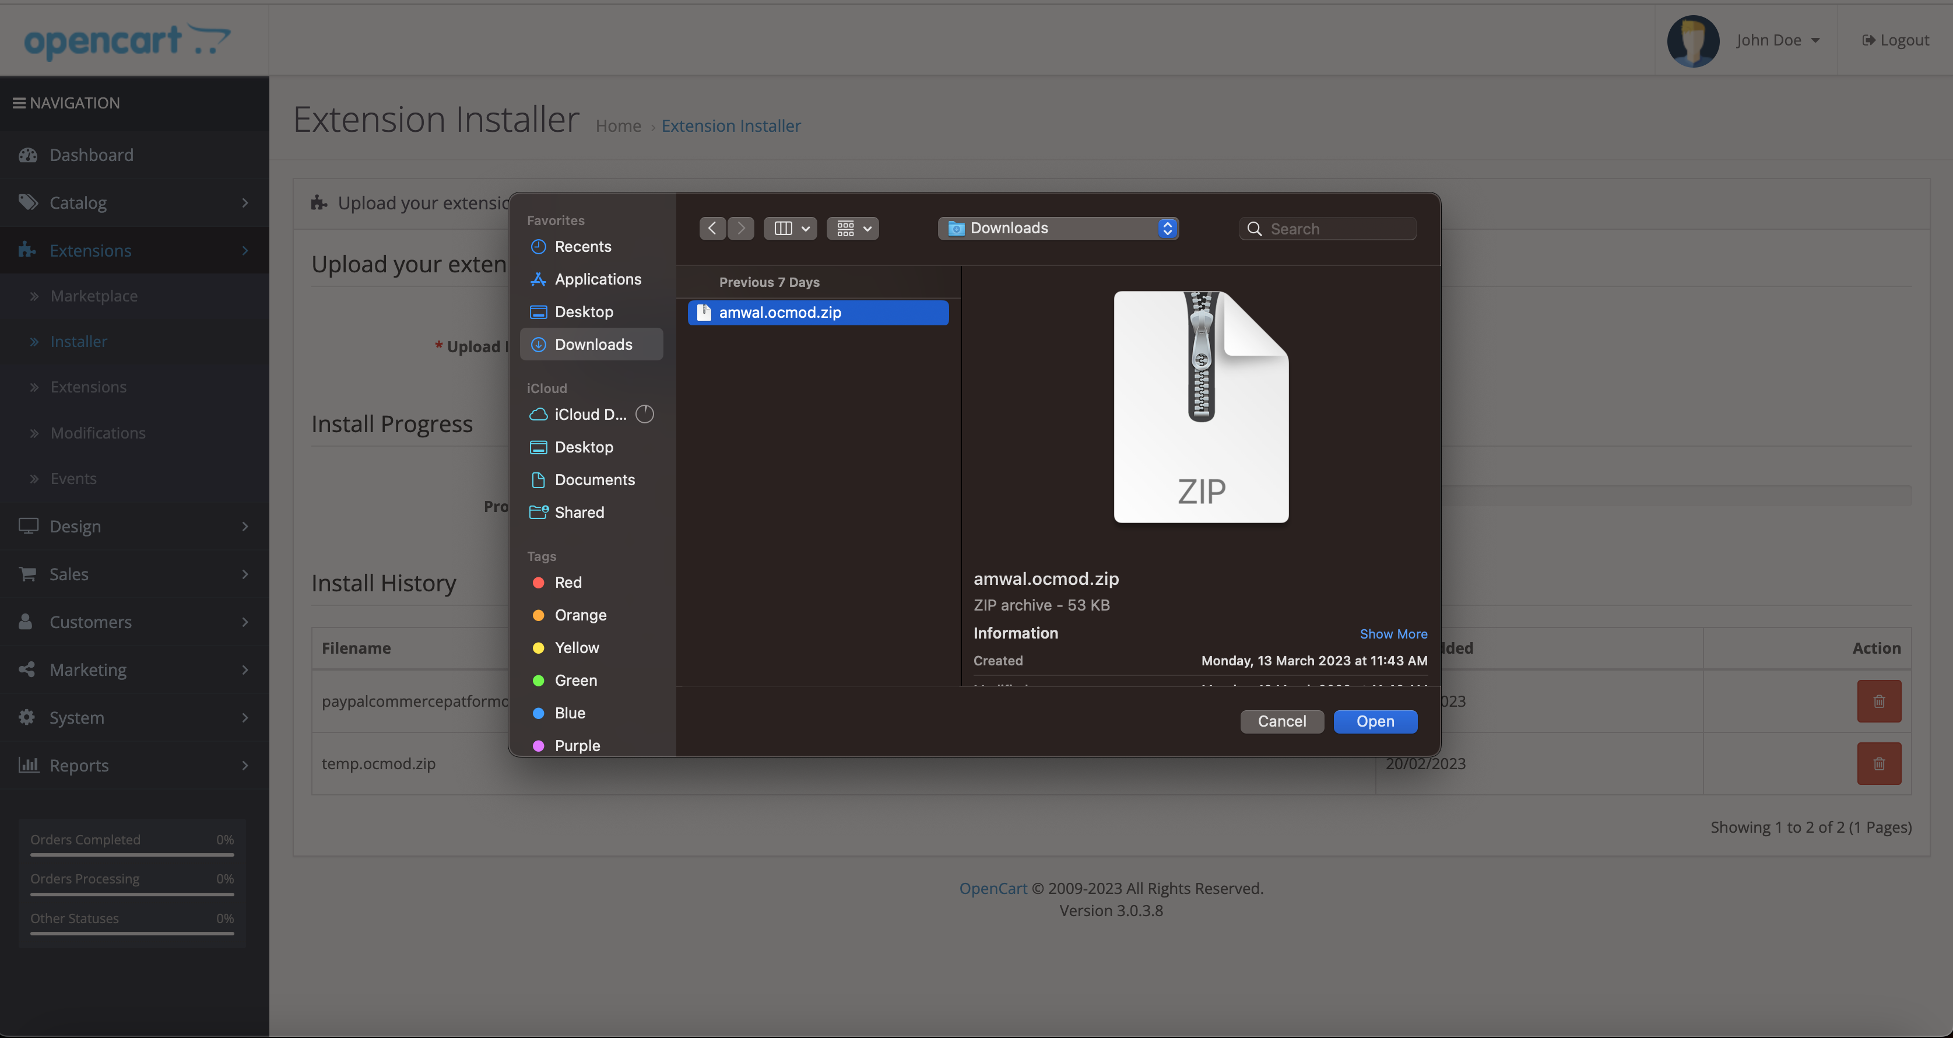Screen dimensions: 1953x1038
Task: Open the column view options dropdown
Action: pos(790,228)
